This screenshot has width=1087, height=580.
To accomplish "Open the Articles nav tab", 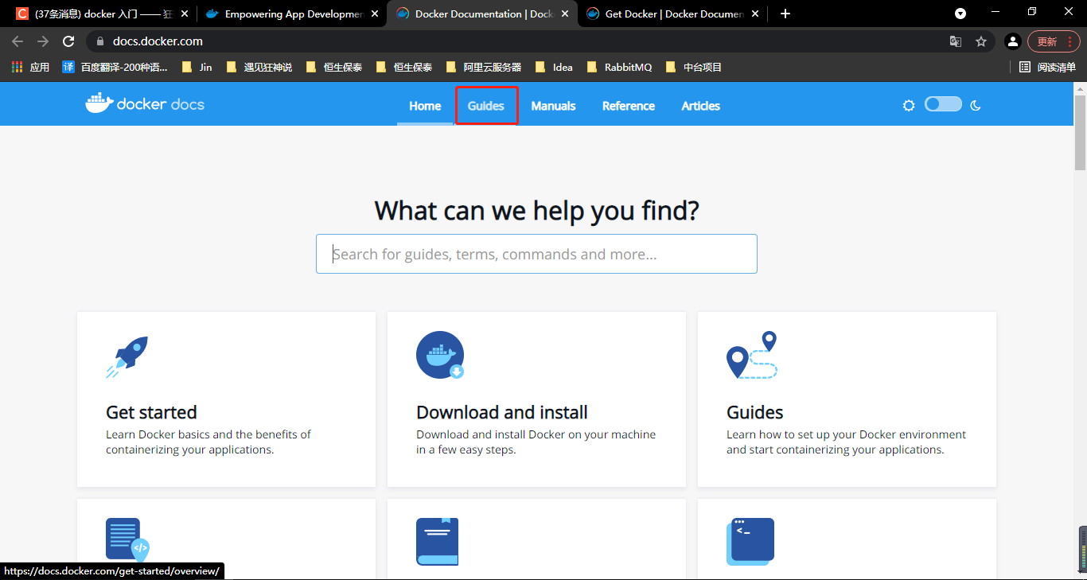I will [701, 106].
